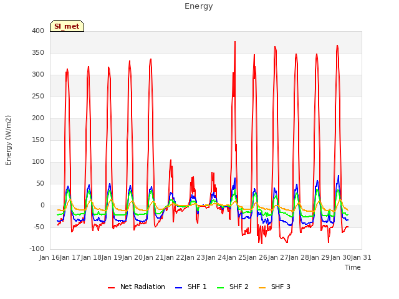Viewport: 399px width, 299px height.
Task: Click the Jan 20 tick label
Action: [x=133, y=257]
